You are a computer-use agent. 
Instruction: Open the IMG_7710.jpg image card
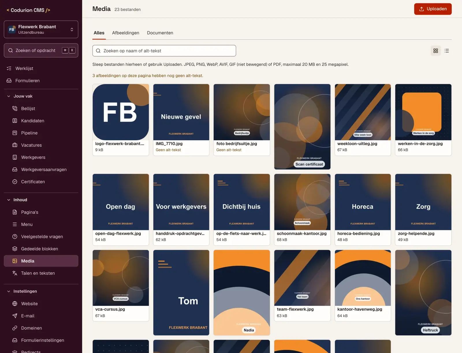(x=181, y=120)
